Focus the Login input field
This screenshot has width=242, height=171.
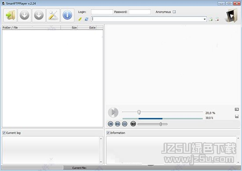(x=102, y=12)
